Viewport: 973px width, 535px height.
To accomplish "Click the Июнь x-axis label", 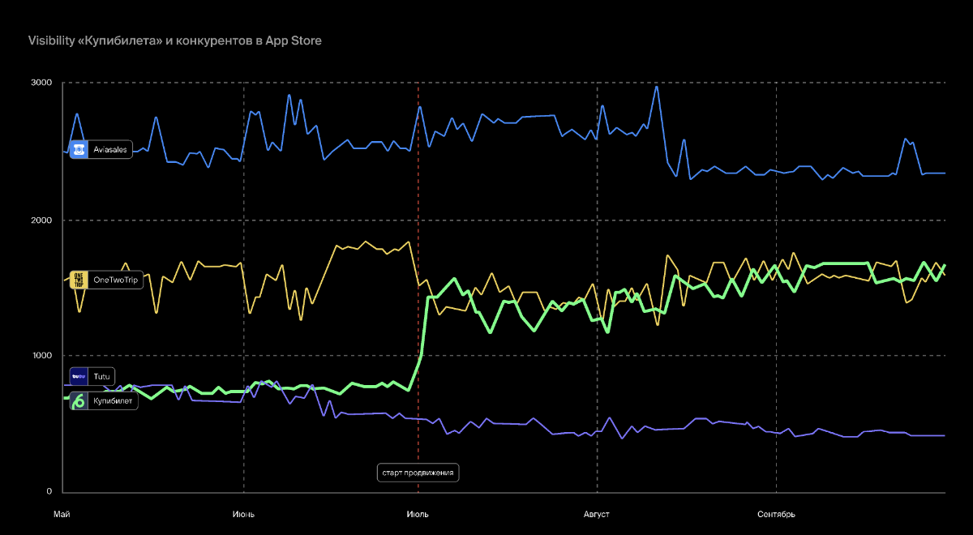I will click(243, 515).
